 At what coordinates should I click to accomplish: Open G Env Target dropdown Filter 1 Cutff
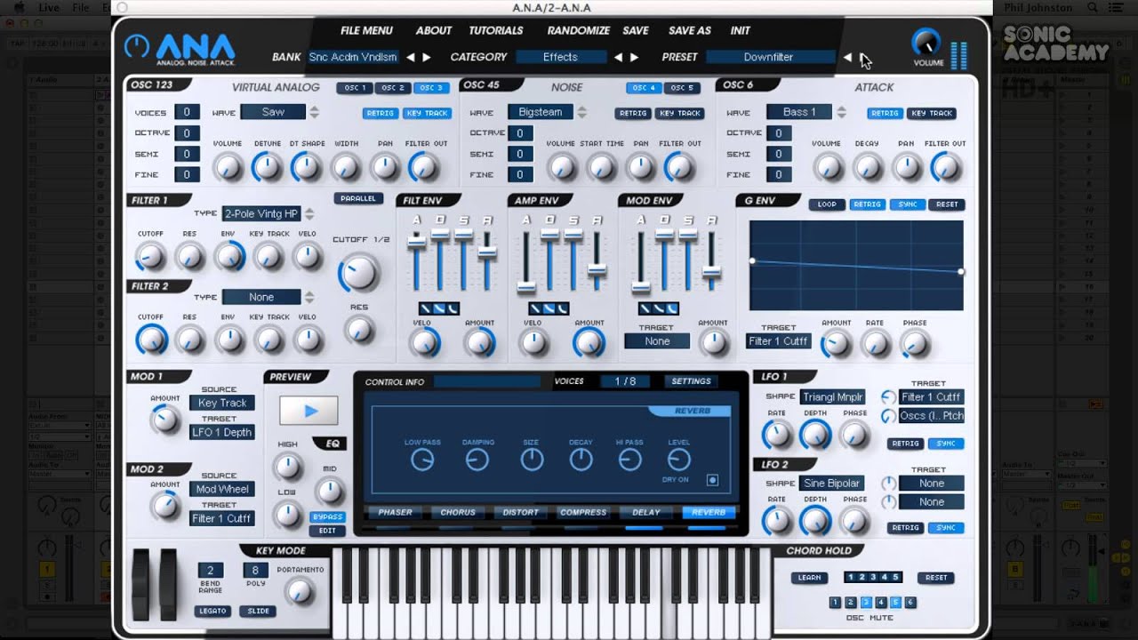point(778,341)
